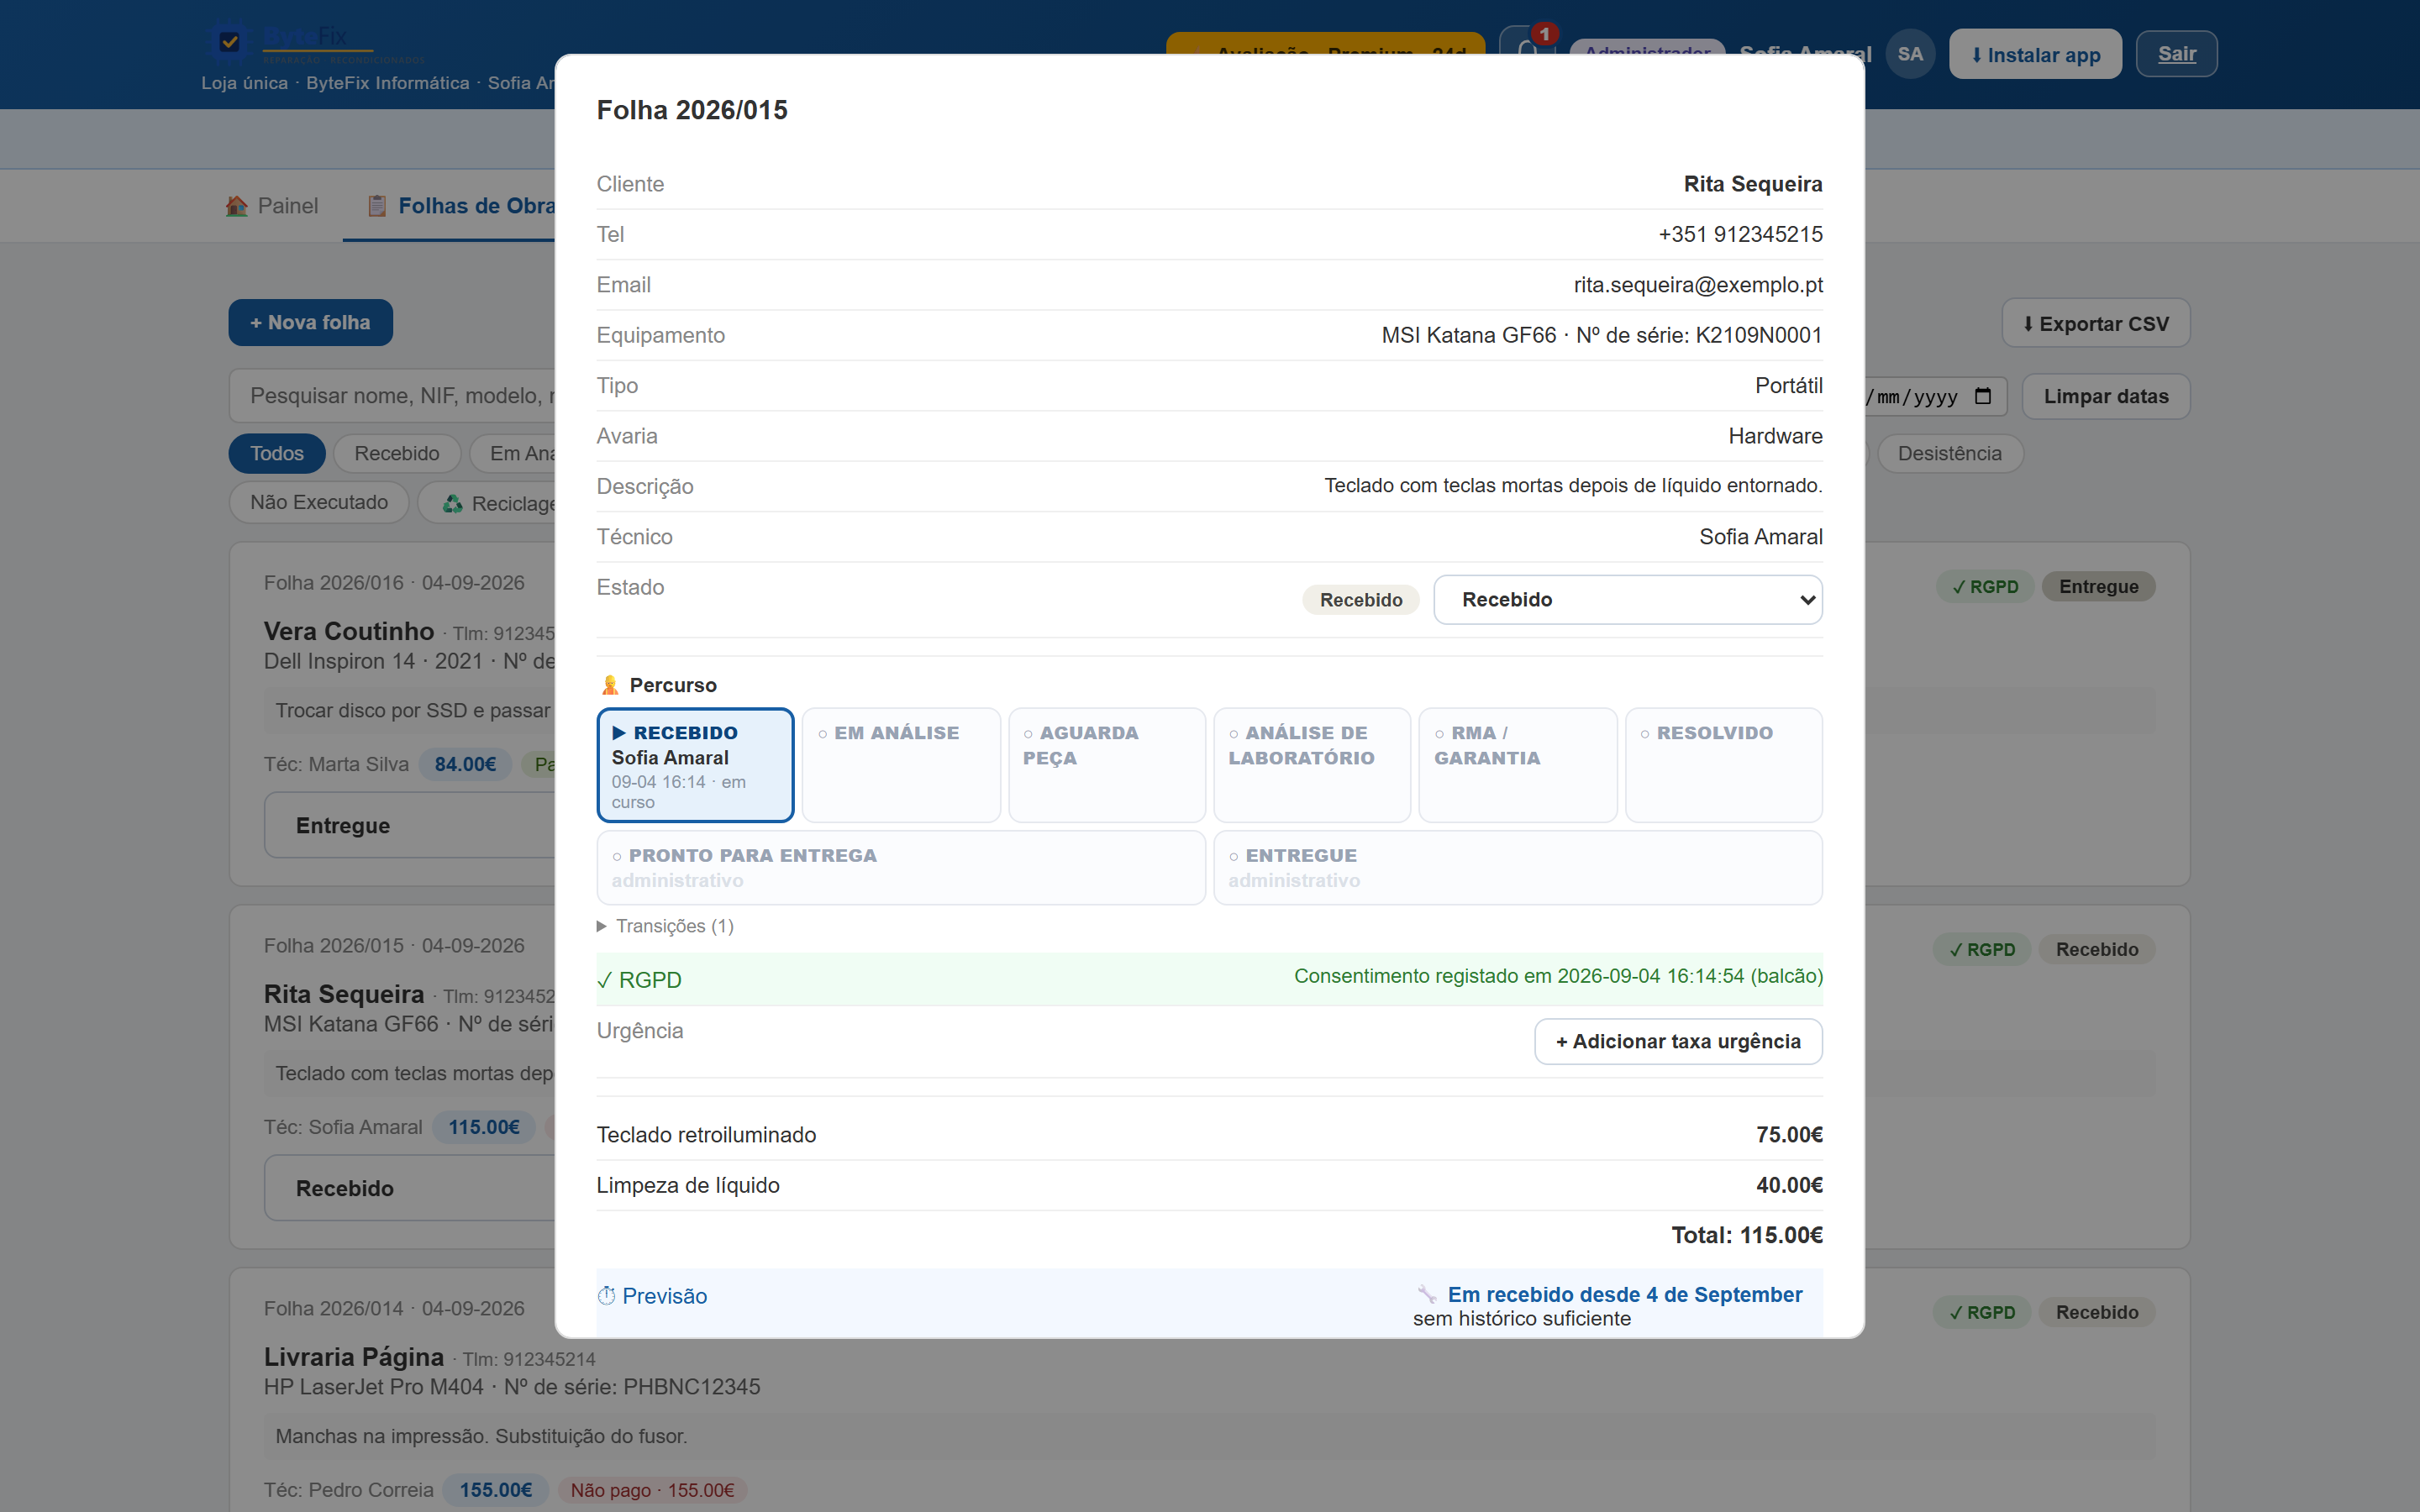Viewport: 2420px width, 1512px height.
Task: Click the Folhas de Obra clipboard icon
Action: [377, 206]
